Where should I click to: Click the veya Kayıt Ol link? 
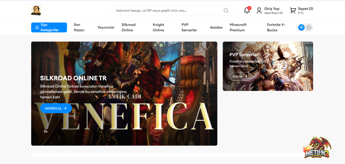point(274,13)
